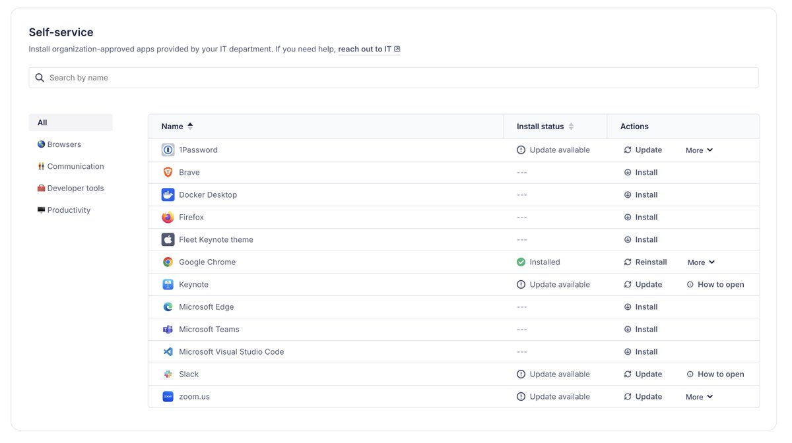This screenshot has height=443, width=792.
Task: Click the Slack update available alert icon
Action: click(x=521, y=374)
